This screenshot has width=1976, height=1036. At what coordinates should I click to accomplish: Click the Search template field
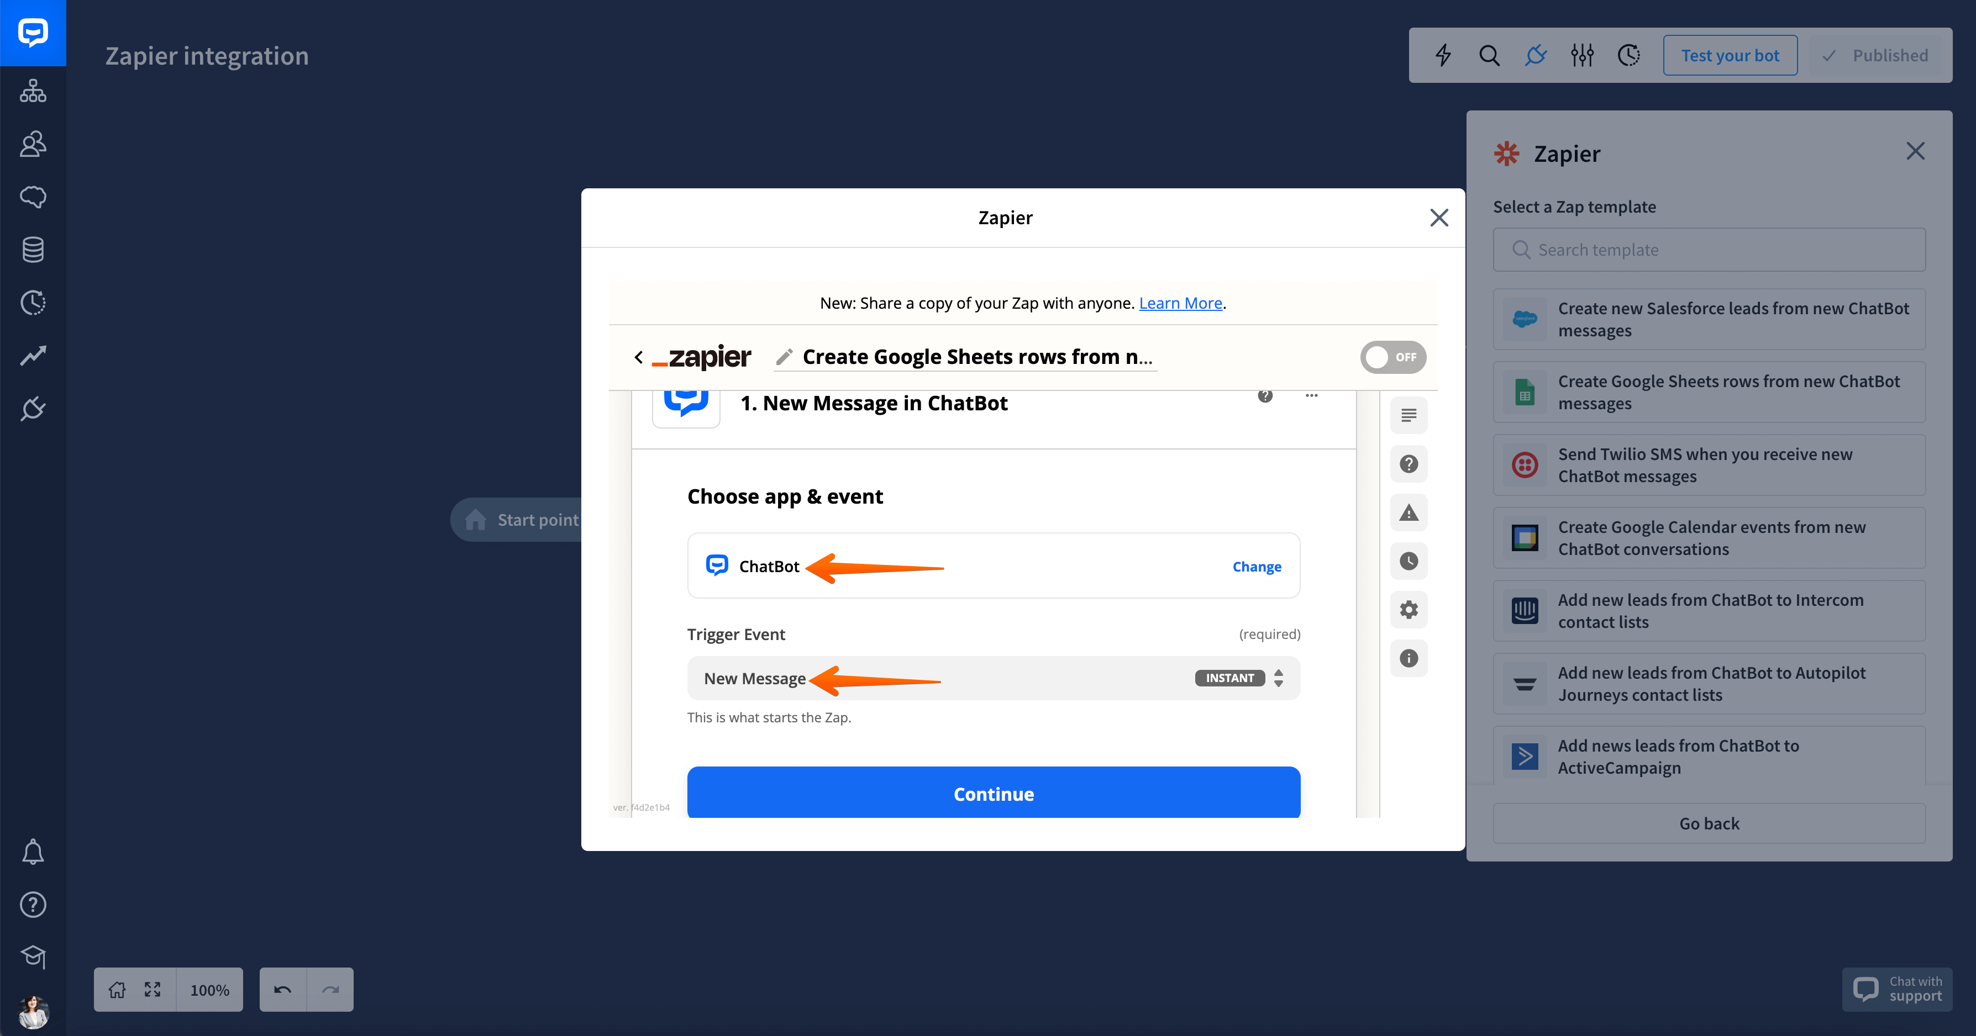(x=1709, y=250)
